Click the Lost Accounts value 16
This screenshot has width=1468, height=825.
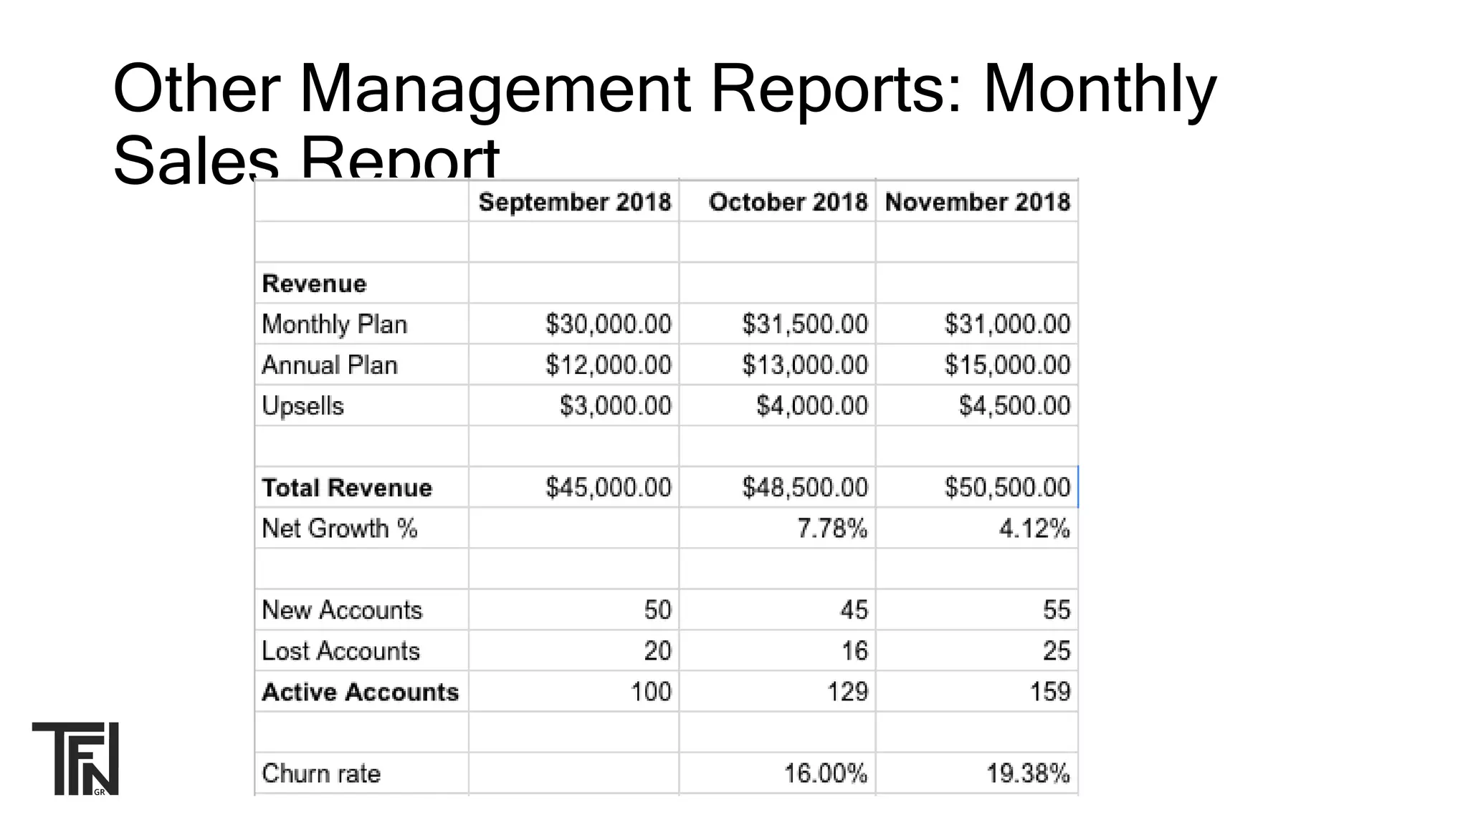coord(854,651)
